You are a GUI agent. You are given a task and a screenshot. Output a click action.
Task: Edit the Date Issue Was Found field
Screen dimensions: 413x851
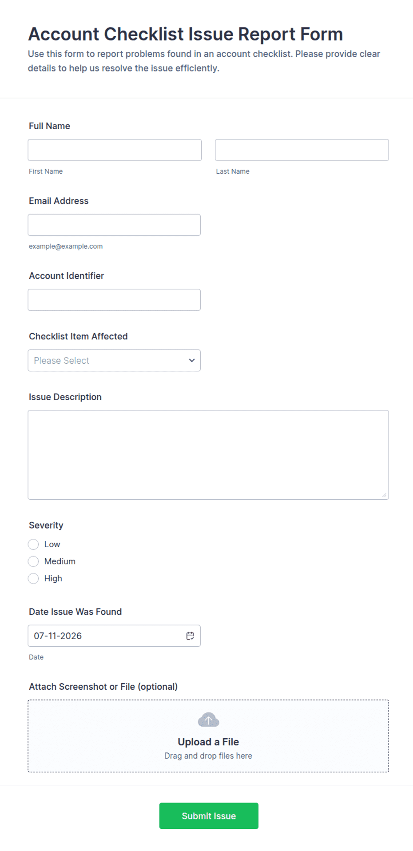pos(114,636)
